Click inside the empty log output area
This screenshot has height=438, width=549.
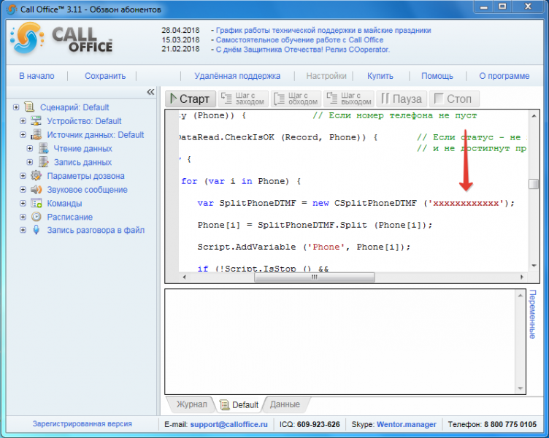340,342
